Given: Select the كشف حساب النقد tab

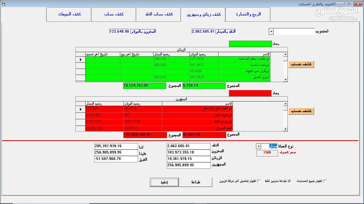Looking at the screenshot, I should coord(158,14).
